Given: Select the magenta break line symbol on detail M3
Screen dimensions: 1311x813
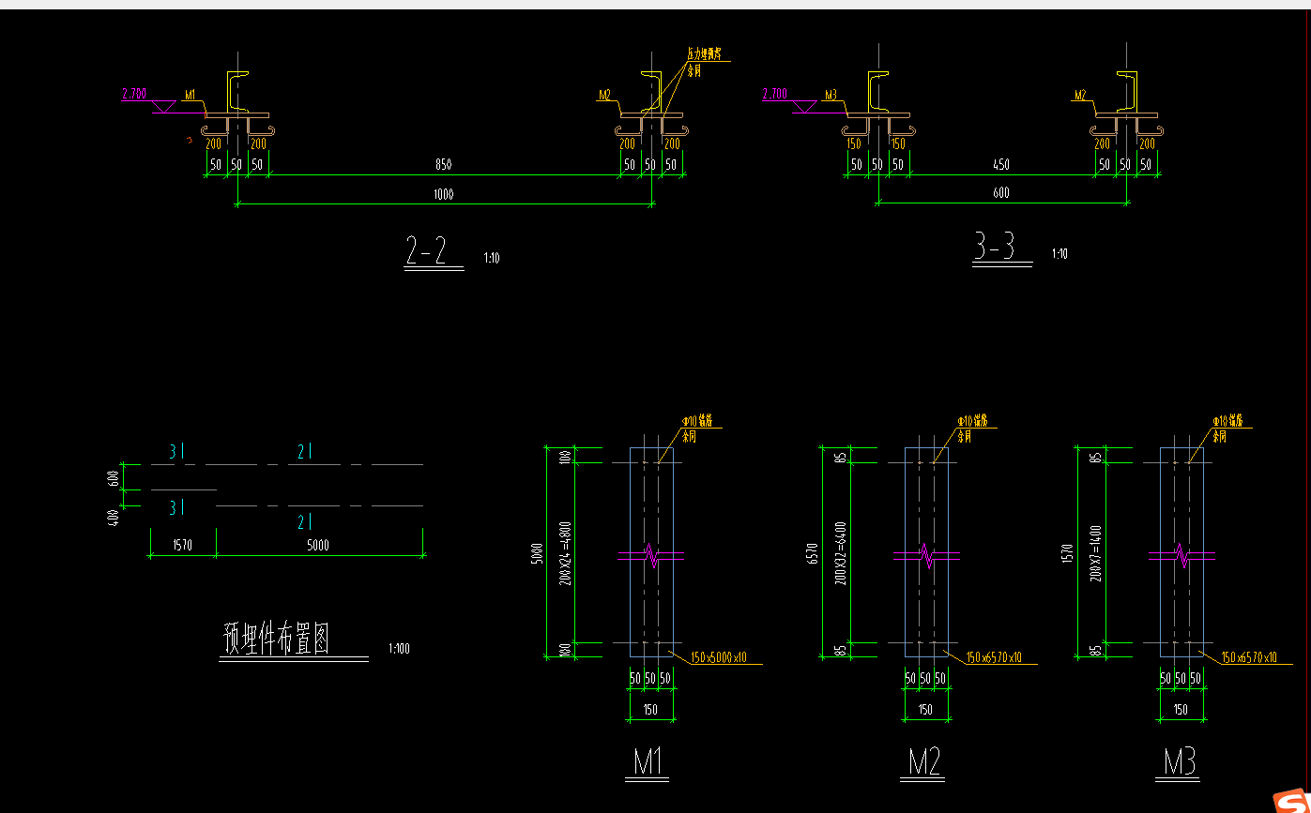Looking at the screenshot, I should click(x=1181, y=557).
